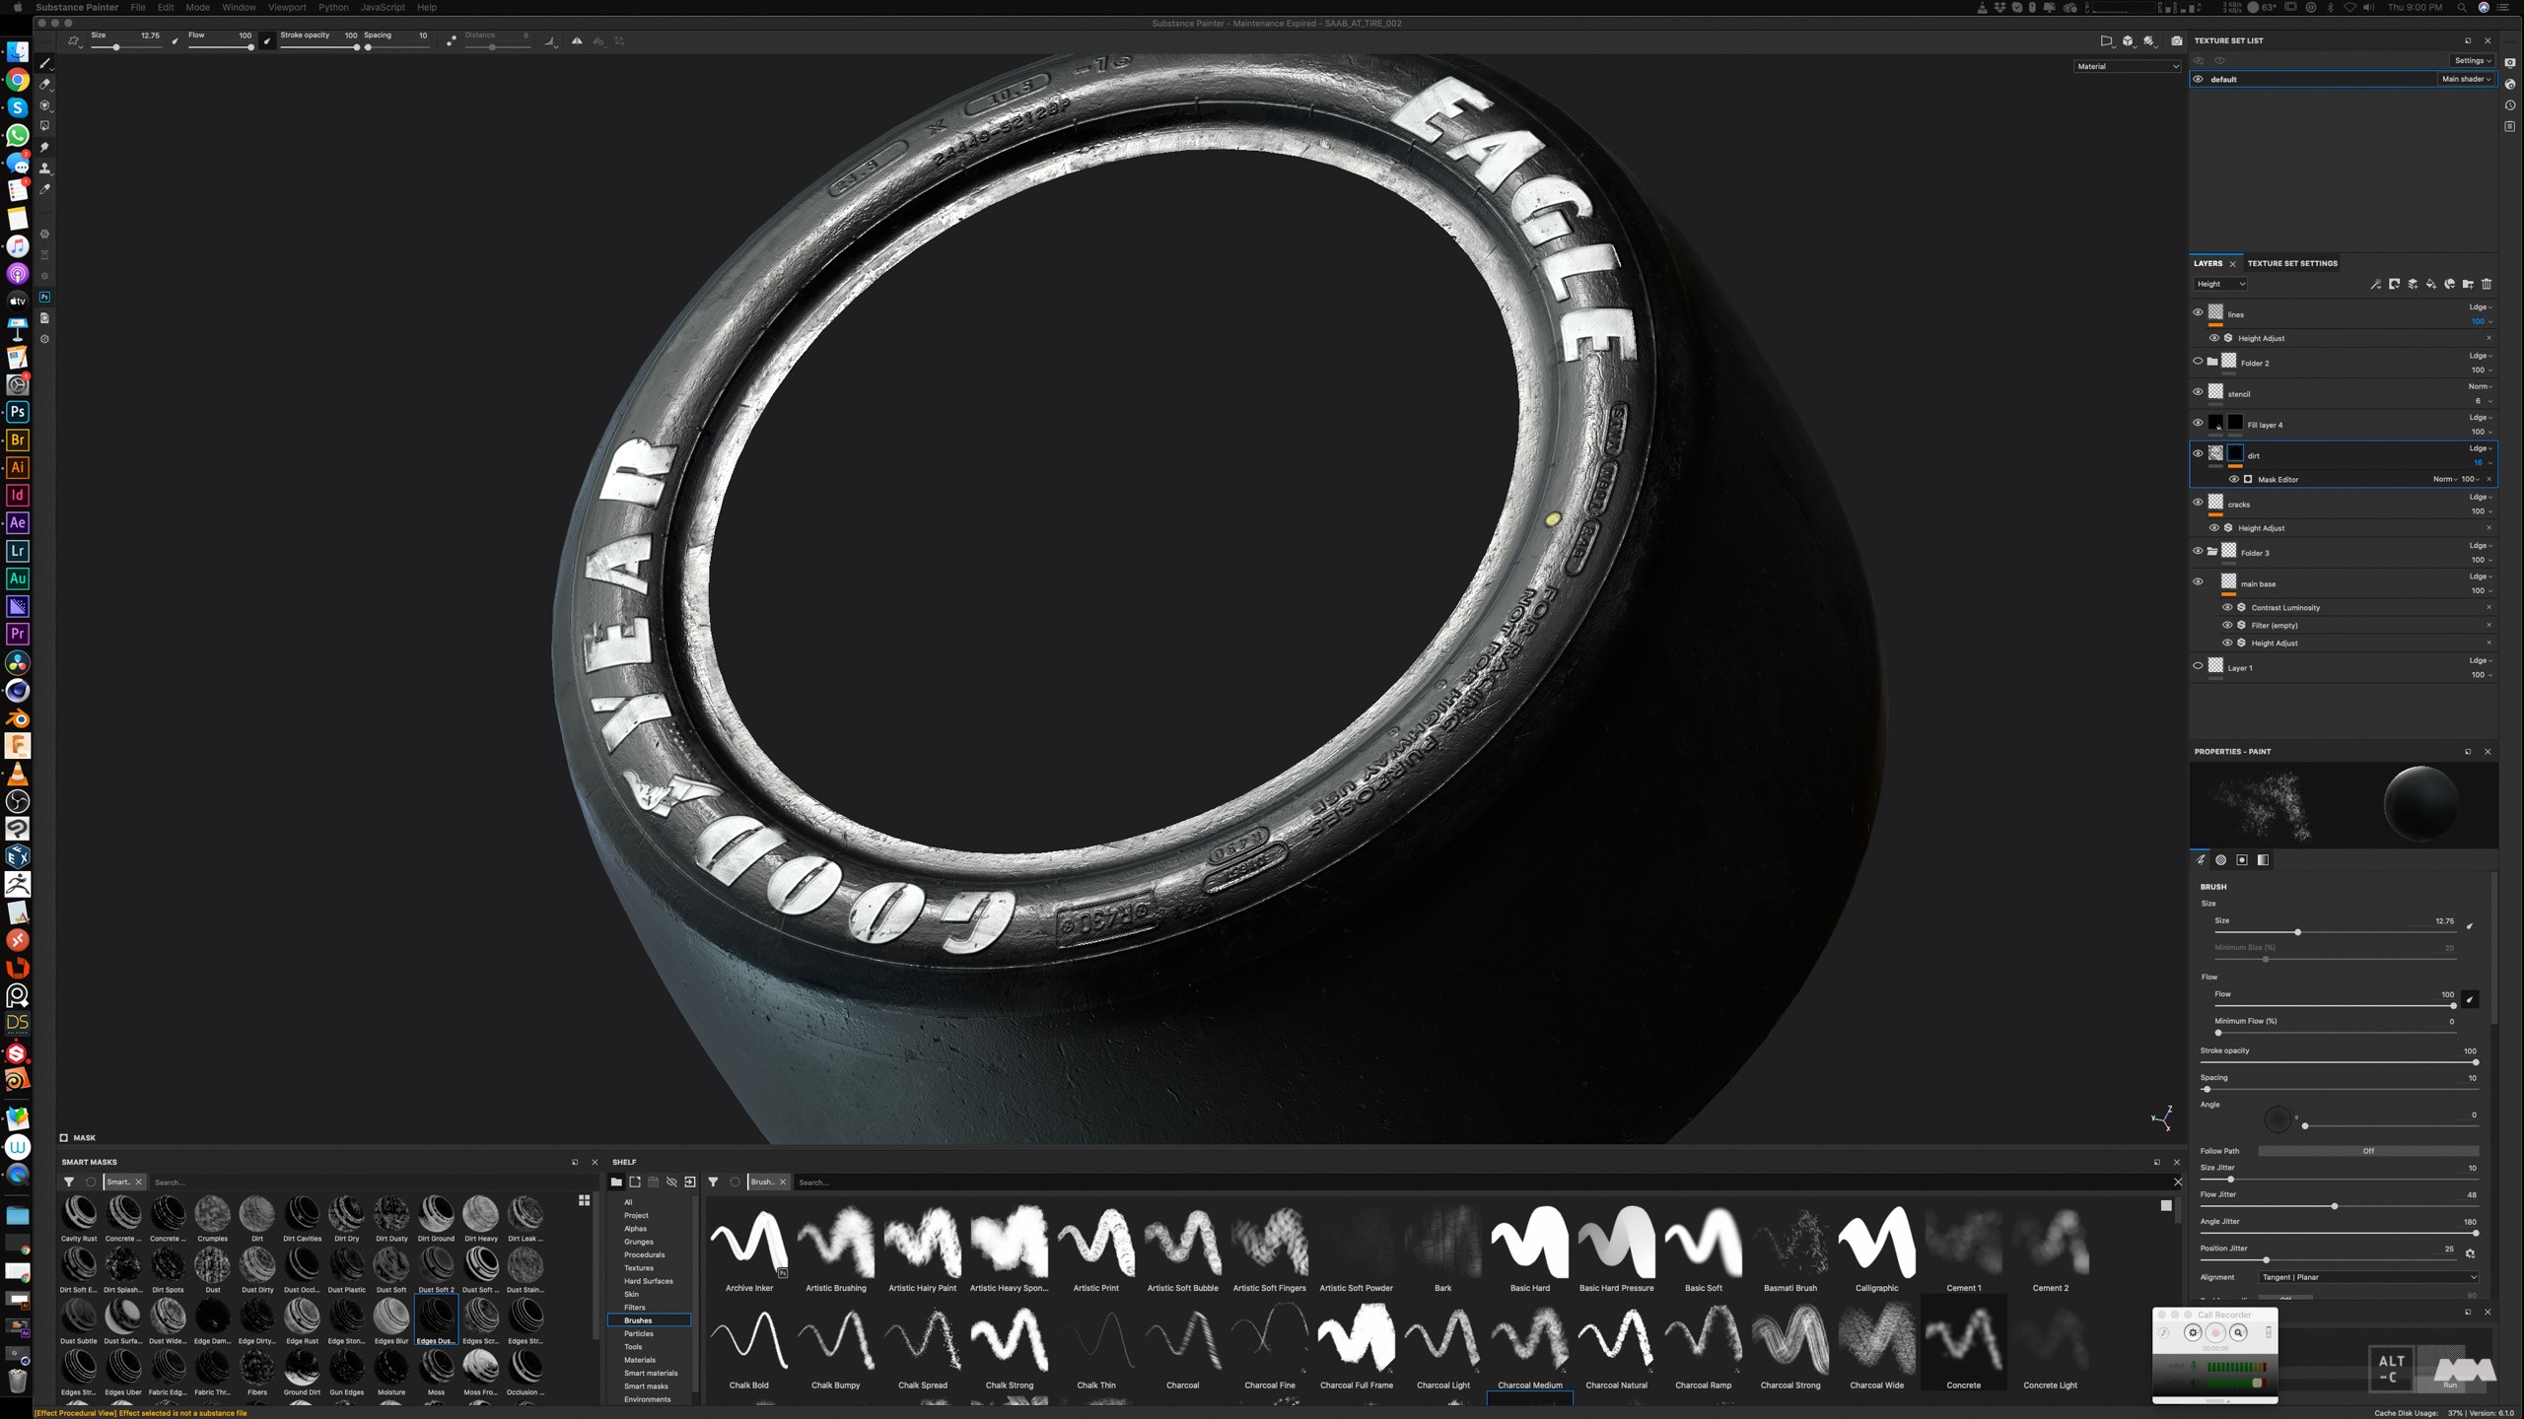The height and width of the screenshot is (1419, 2524).
Task: Select the Smudge tool
Action: (45, 147)
